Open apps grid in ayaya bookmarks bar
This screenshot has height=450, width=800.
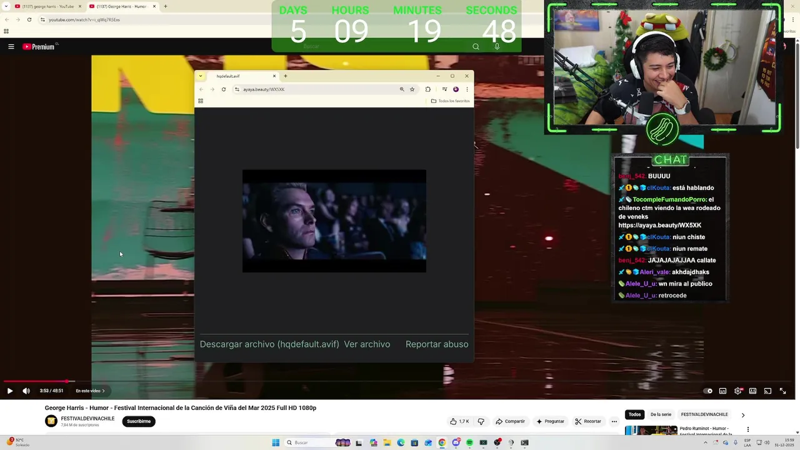201,101
